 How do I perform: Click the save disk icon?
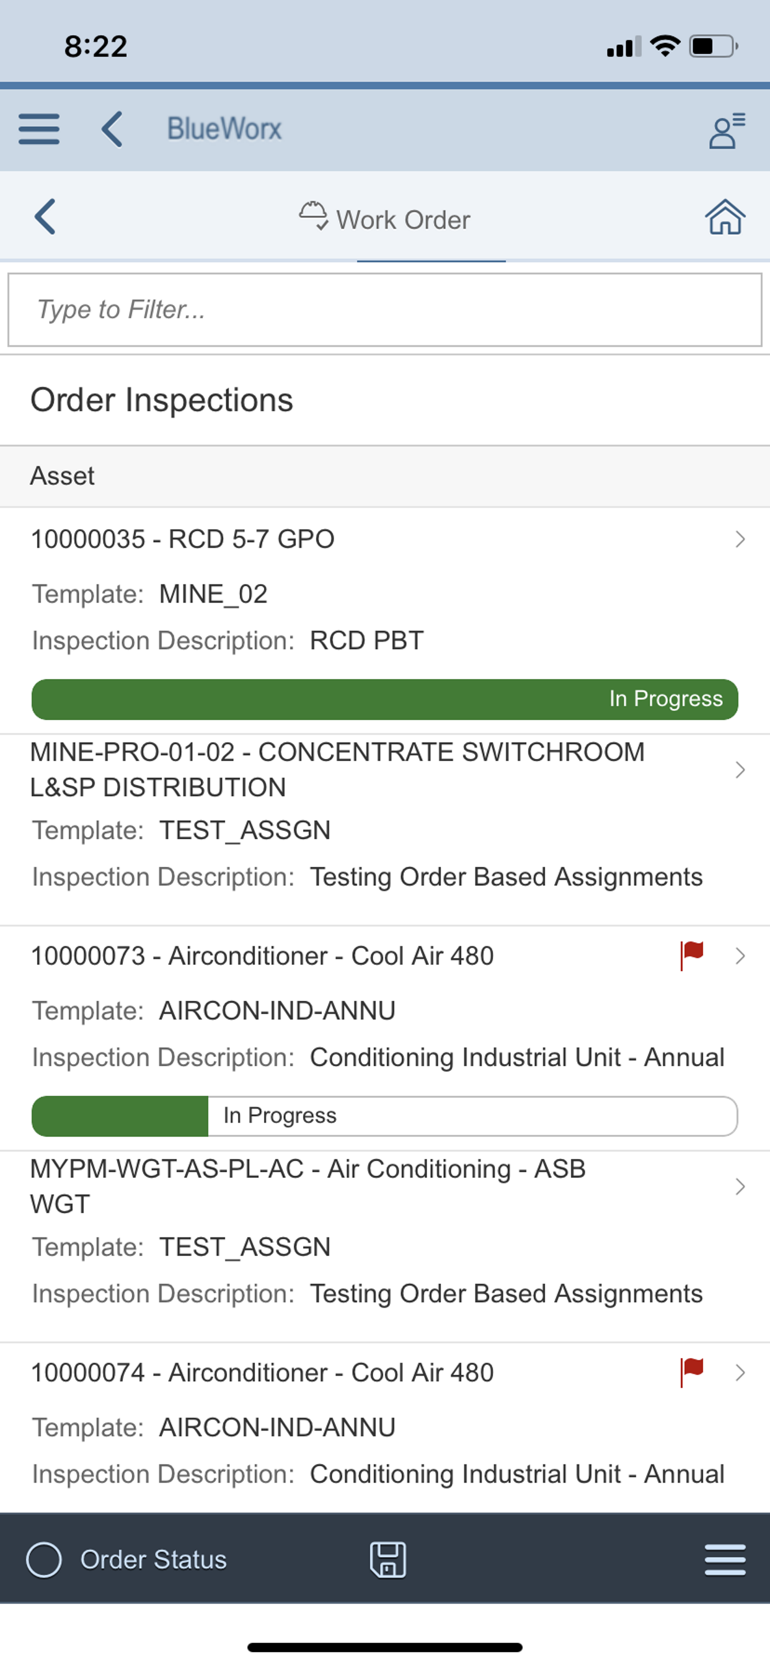(387, 1559)
